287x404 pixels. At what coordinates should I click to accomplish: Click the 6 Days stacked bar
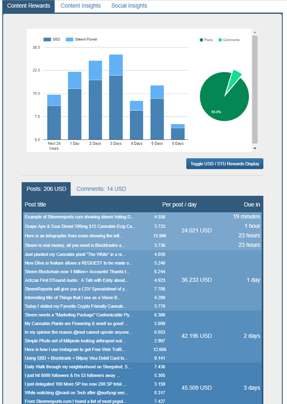point(178,132)
